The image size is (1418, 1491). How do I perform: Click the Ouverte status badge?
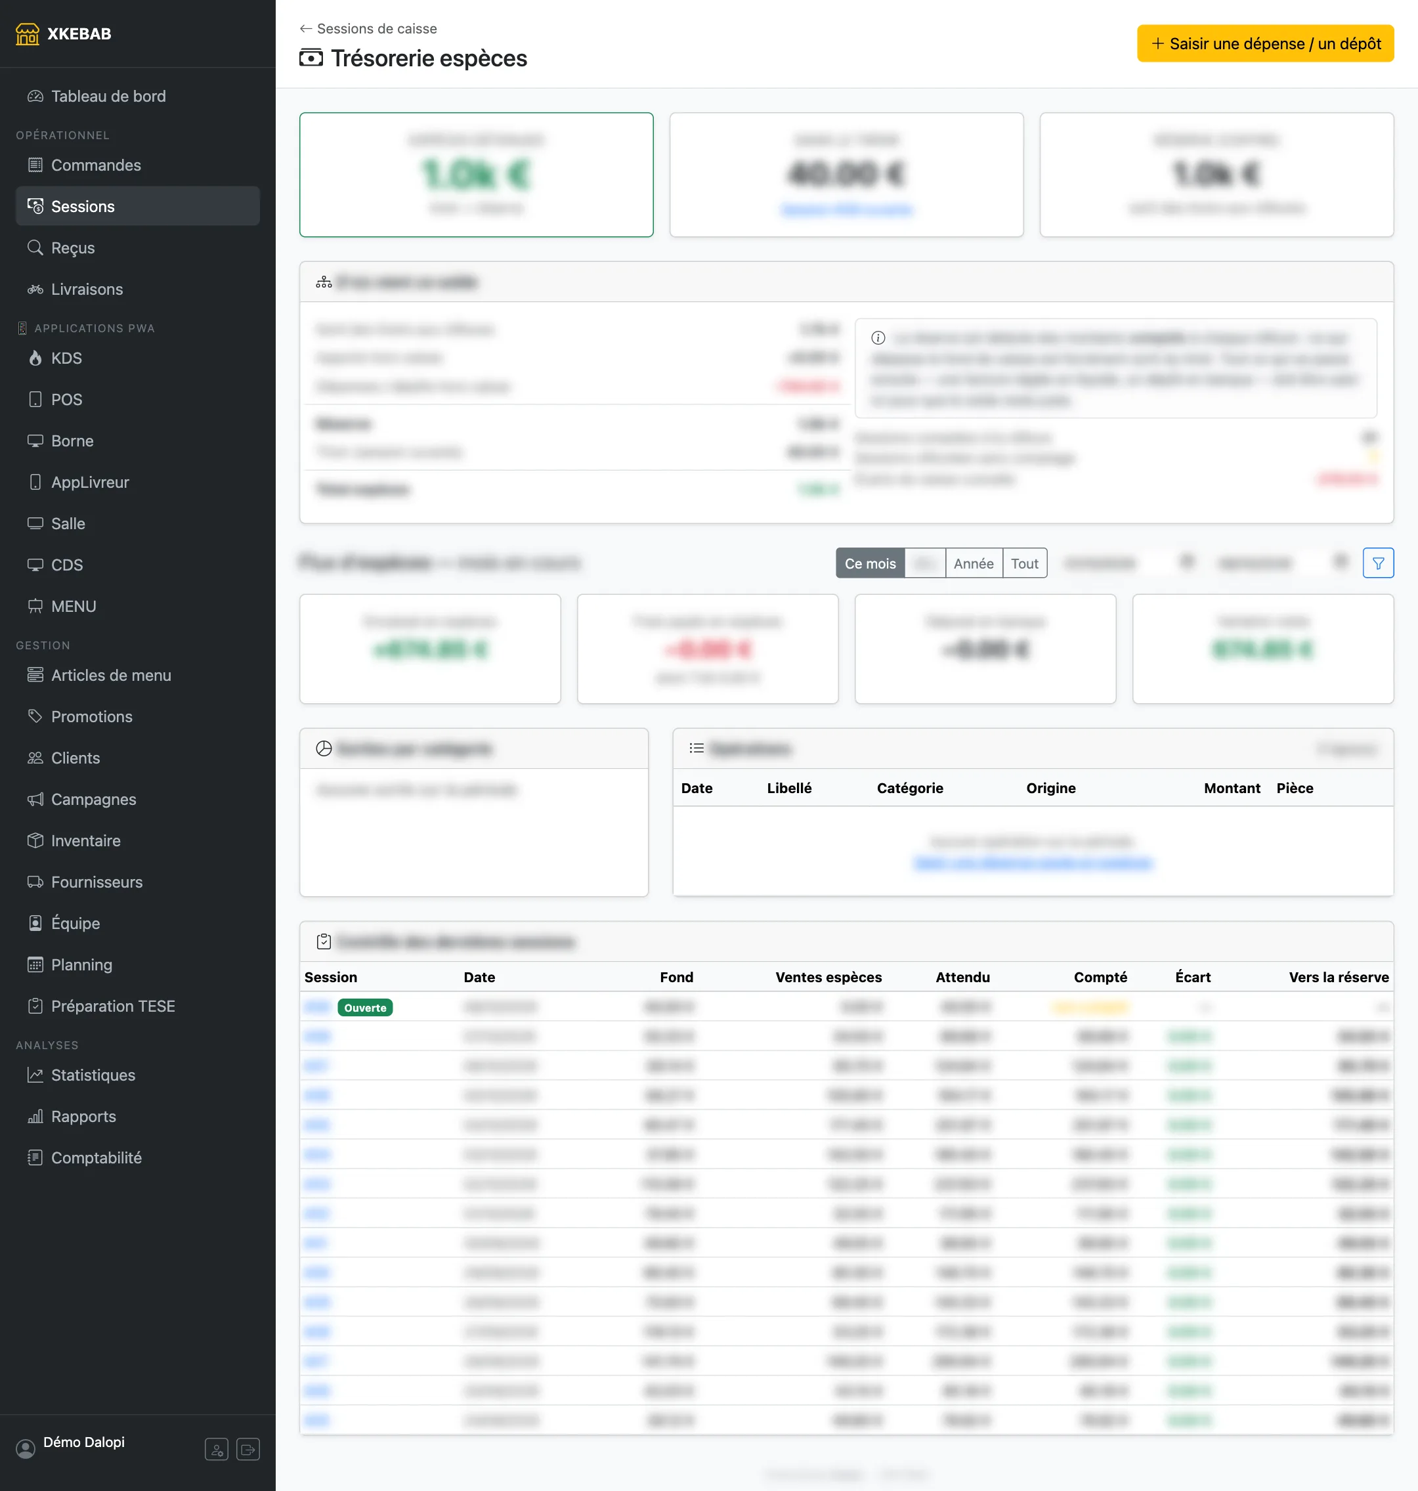tap(365, 1007)
